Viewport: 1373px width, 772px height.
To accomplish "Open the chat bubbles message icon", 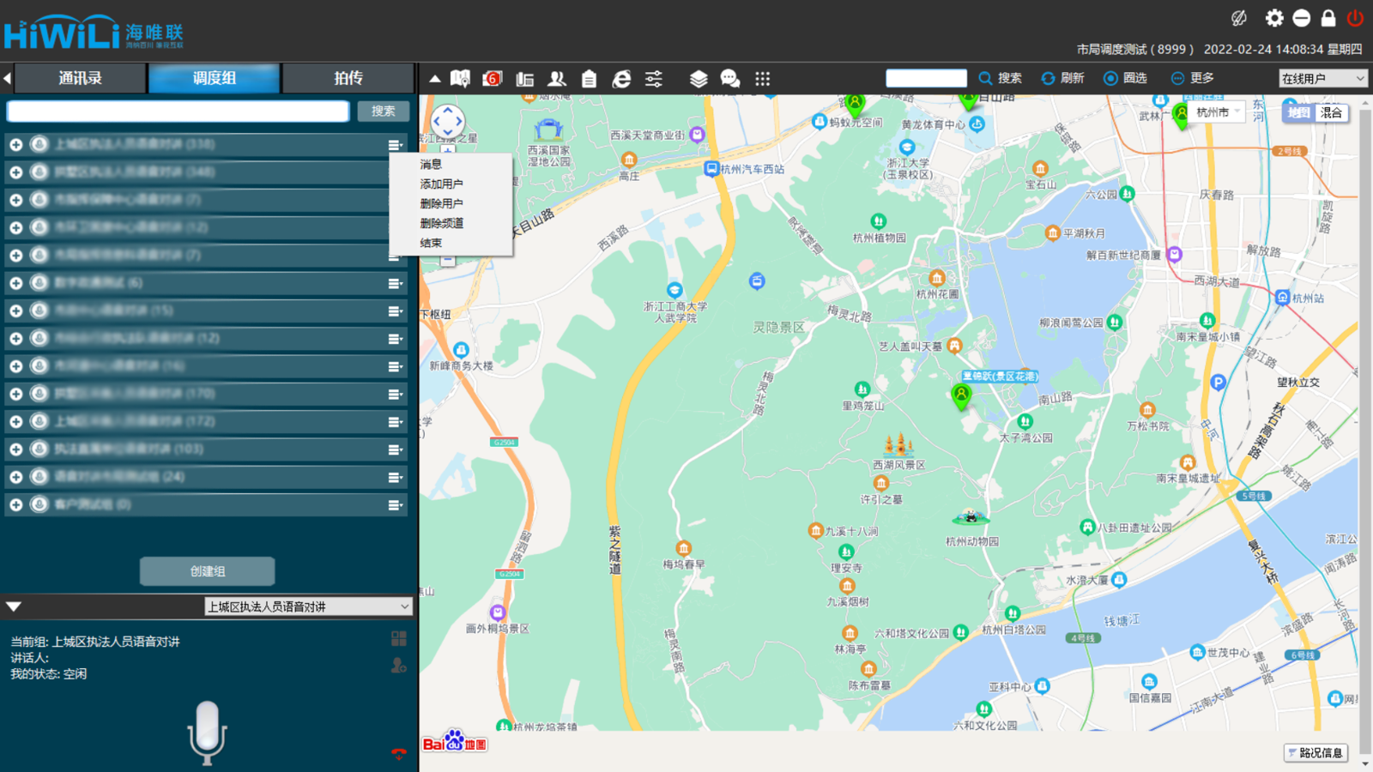I will pyautogui.click(x=730, y=79).
